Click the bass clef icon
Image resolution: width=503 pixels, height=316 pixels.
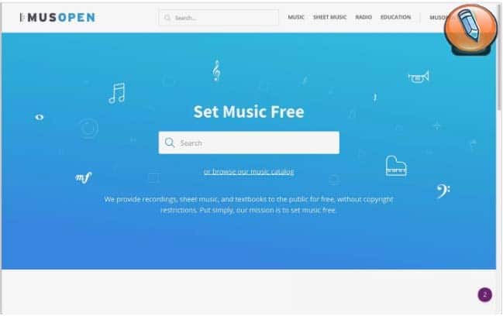(x=443, y=191)
